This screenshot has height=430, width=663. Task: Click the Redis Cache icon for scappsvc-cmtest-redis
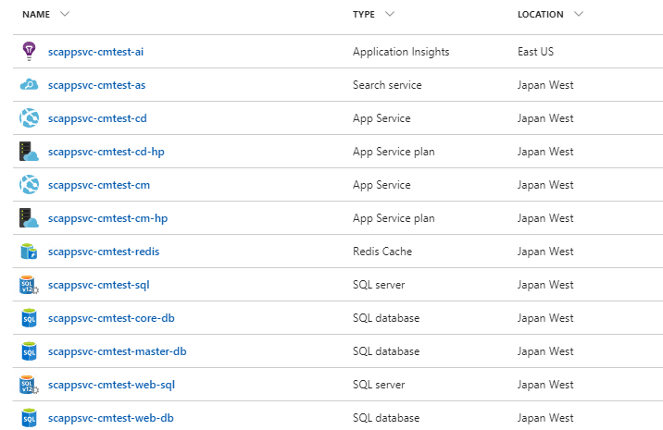[x=29, y=252]
